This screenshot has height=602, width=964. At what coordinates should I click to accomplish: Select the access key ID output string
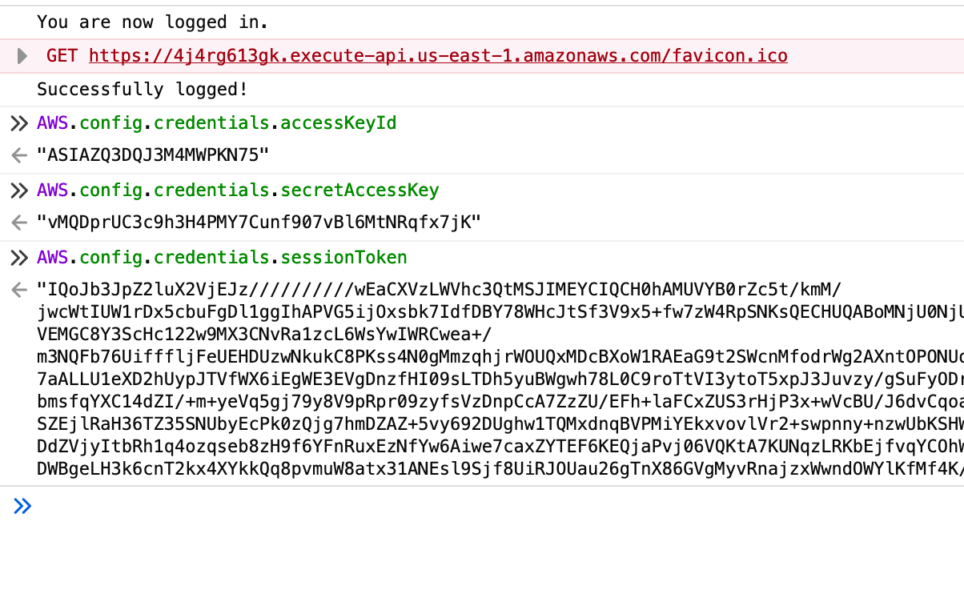(x=153, y=155)
